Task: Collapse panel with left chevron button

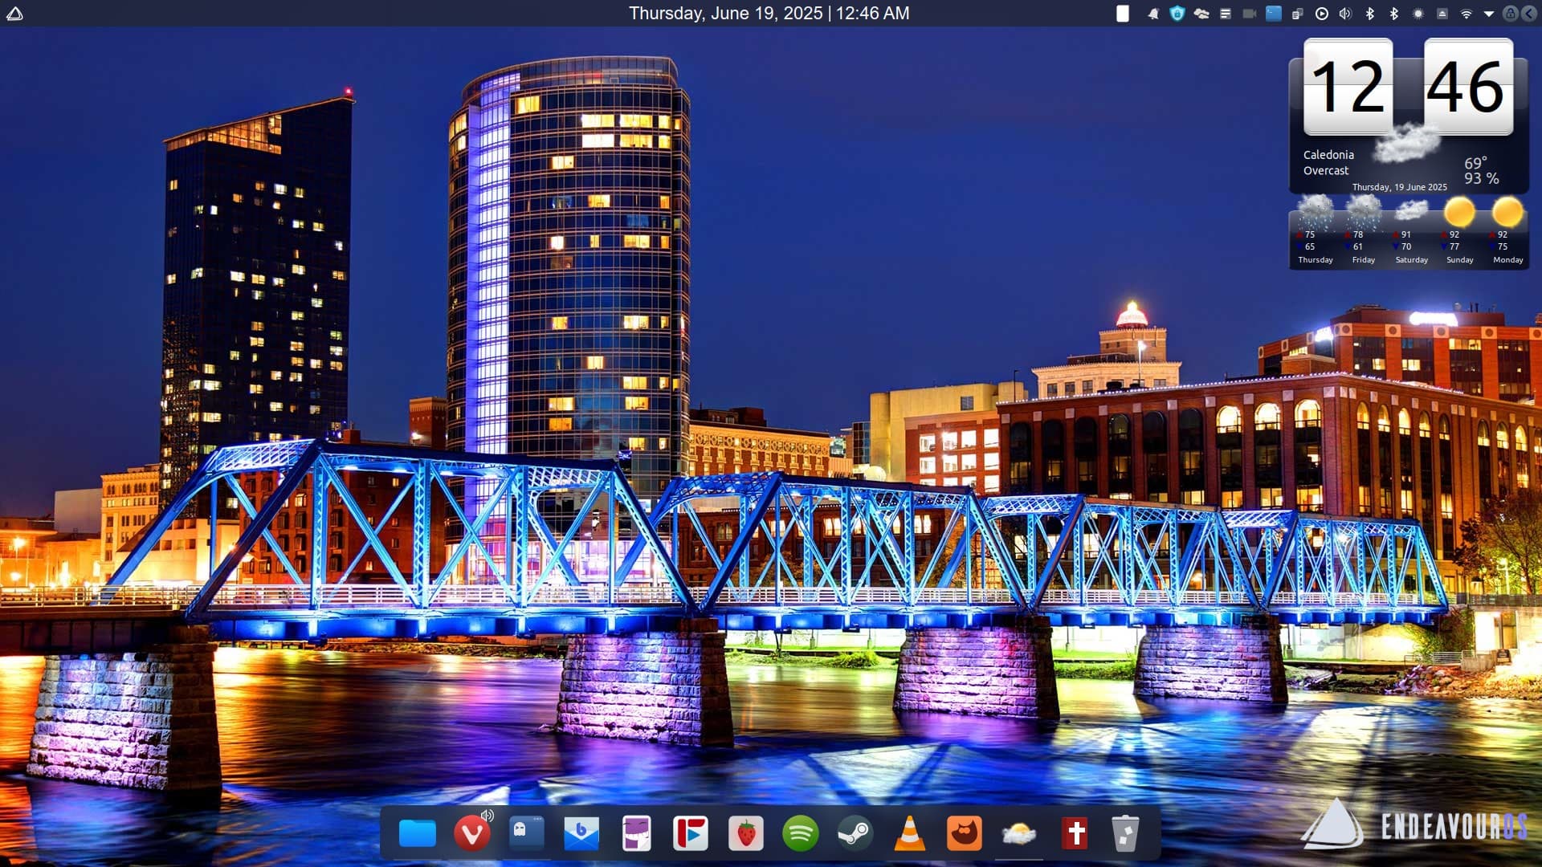Action: coord(1528,14)
